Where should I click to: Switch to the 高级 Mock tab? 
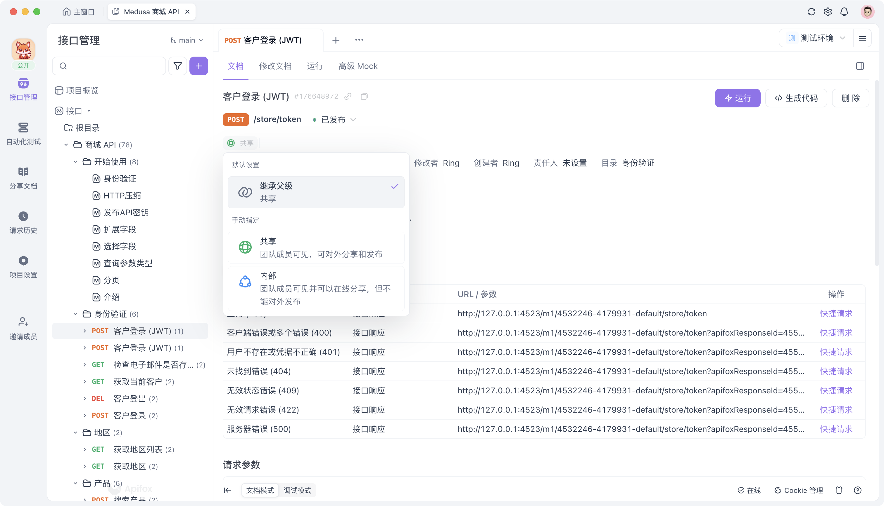coord(358,66)
